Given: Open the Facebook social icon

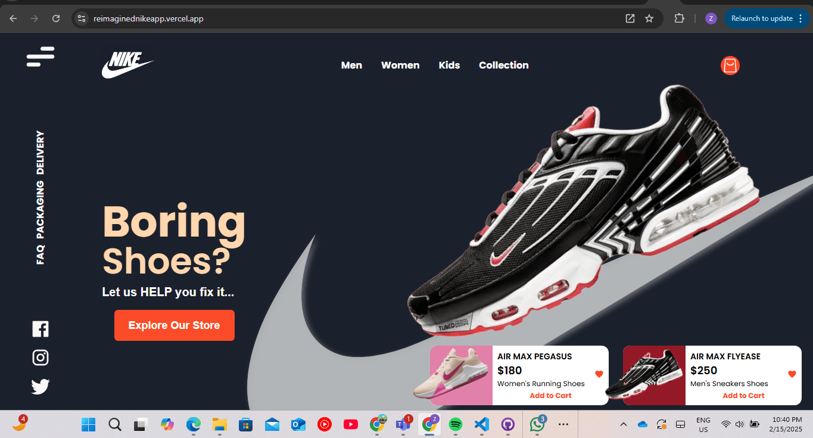Looking at the screenshot, I should 40,329.
